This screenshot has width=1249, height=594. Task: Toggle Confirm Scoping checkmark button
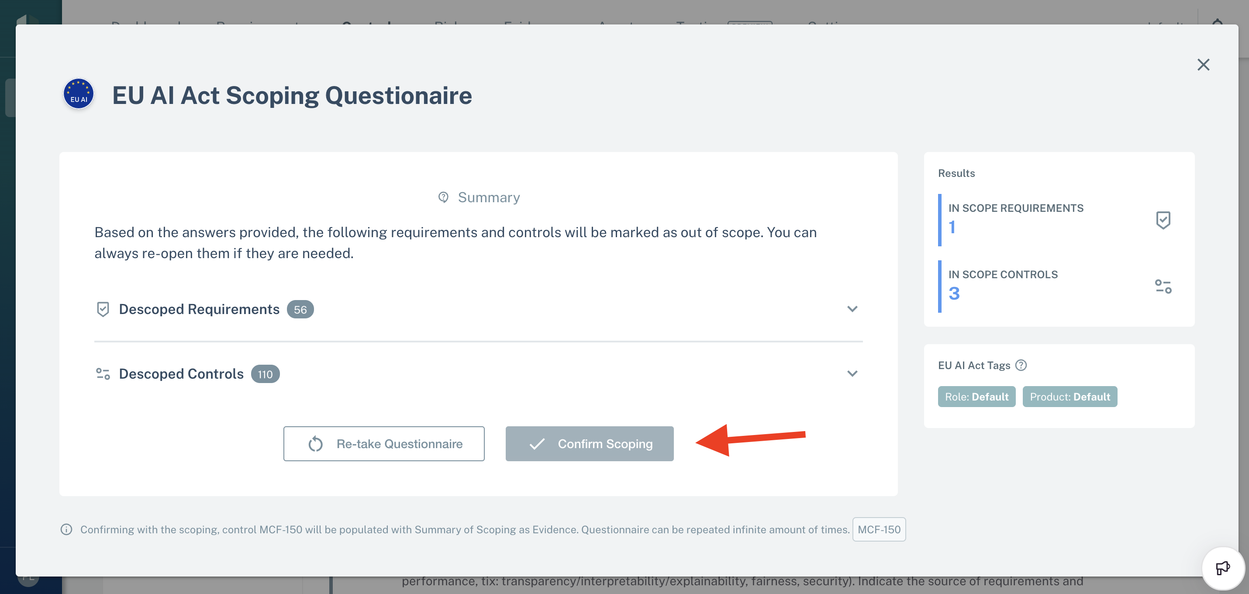(x=590, y=443)
